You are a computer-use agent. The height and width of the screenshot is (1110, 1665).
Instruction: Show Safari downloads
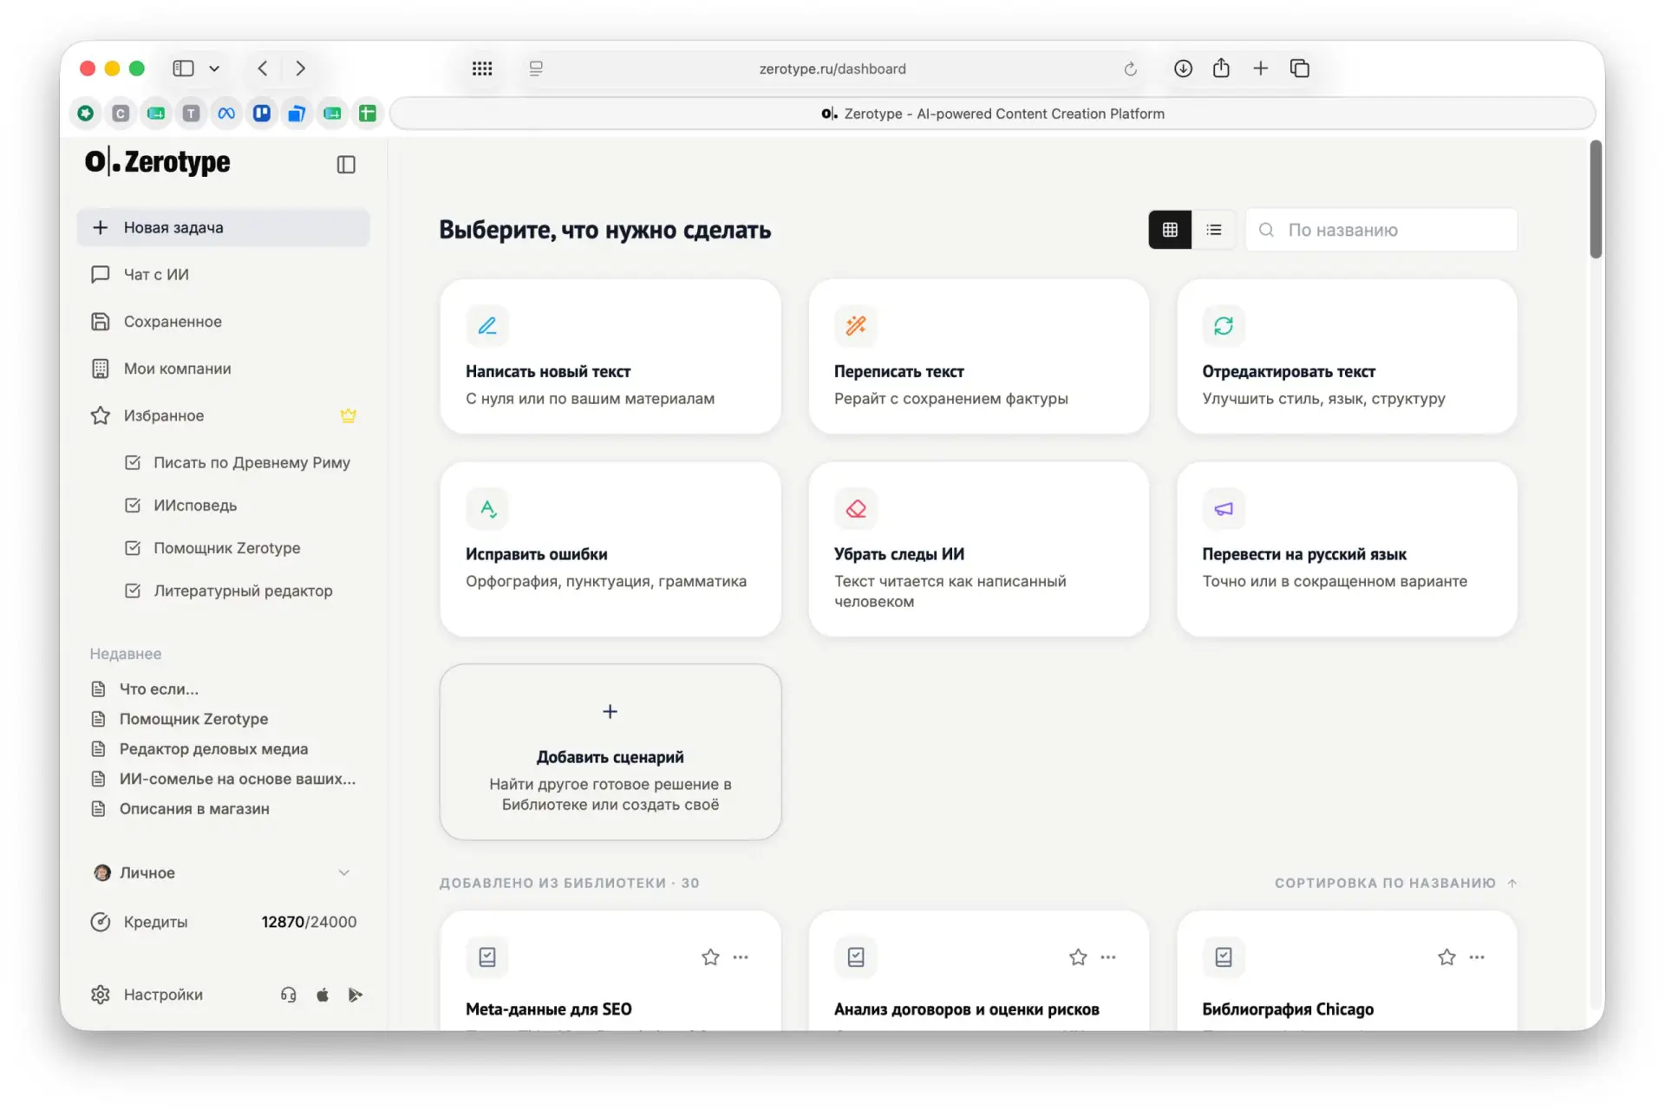[1183, 69]
